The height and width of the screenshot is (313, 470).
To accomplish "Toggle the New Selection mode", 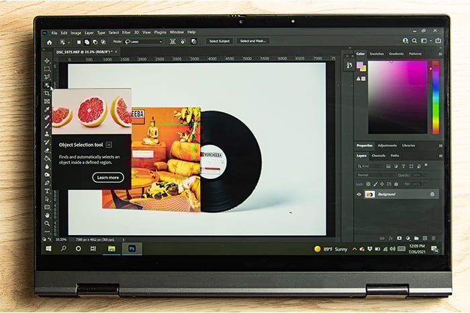I will pyautogui.click(x=79, y=42).
